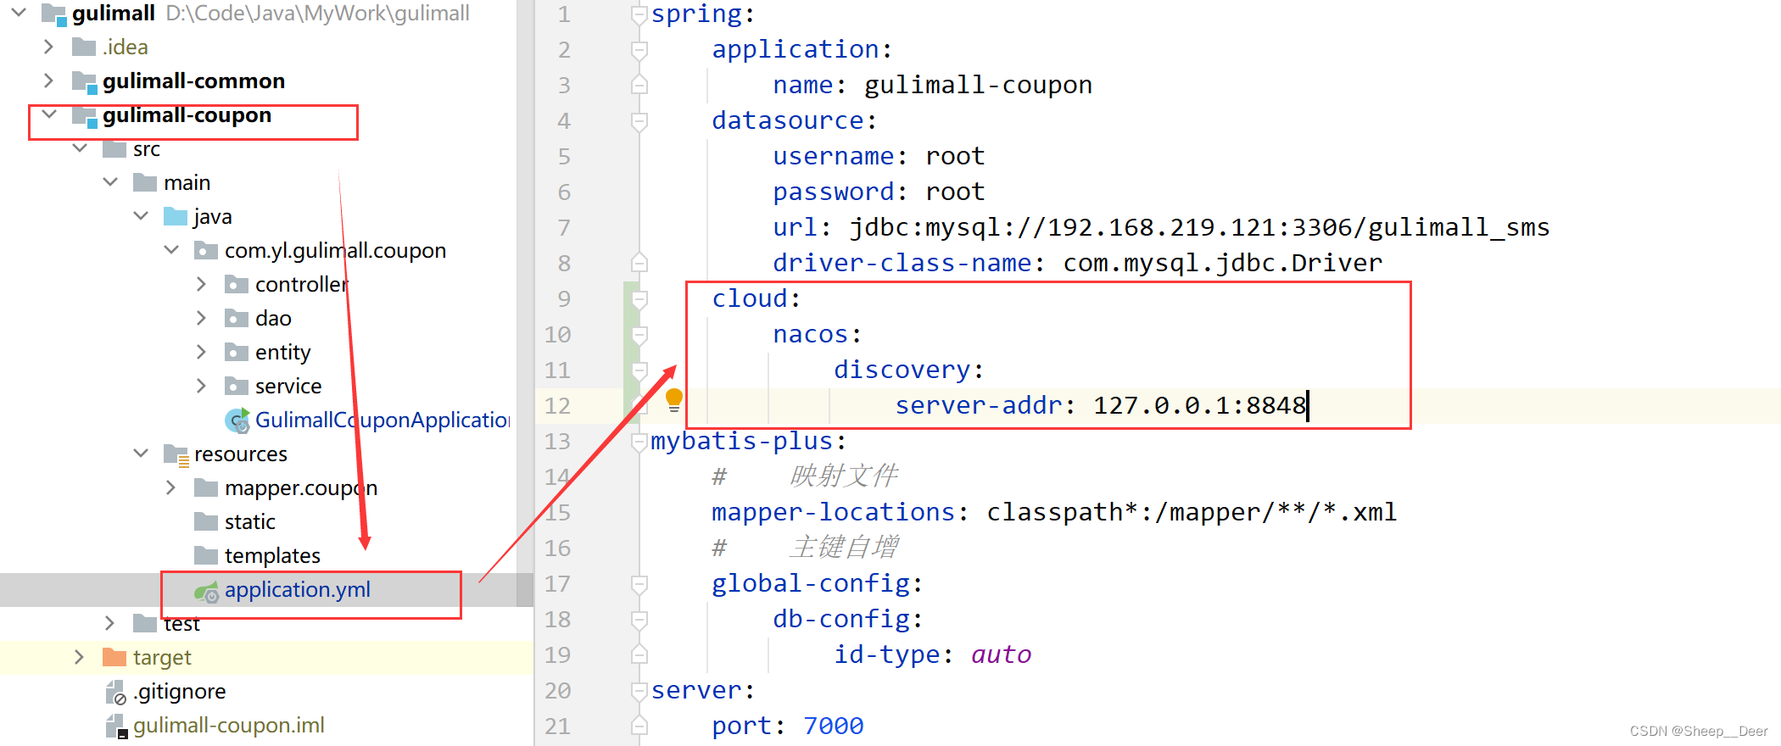The width and height of the screenshot is (1781, 746).
Task: Collapse the gulimall-coupon module
Action: pos(49,114)
